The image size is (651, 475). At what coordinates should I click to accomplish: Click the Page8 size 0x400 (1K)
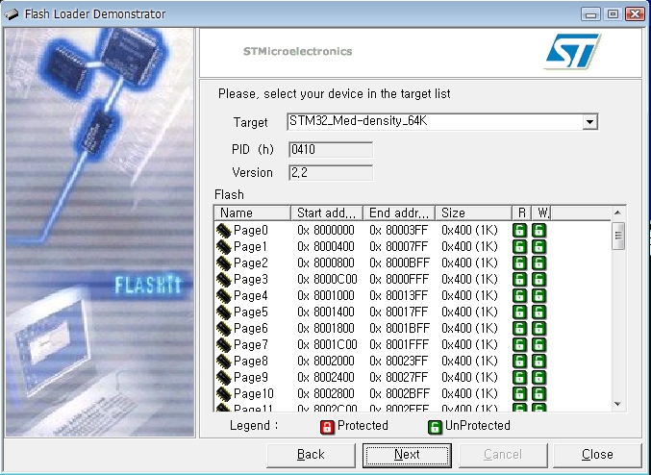pos(469,362)
